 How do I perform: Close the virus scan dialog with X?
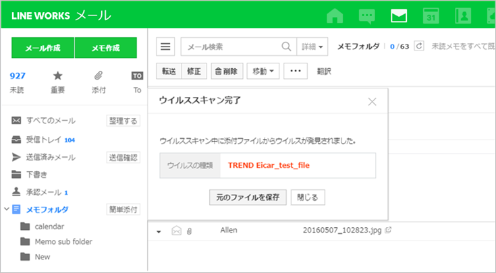click(372, 102)
